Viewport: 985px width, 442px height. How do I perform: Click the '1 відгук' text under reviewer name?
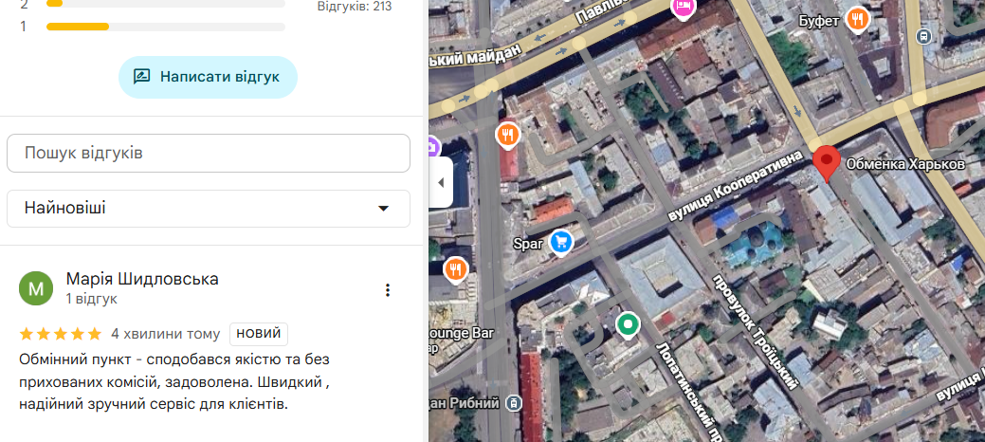point(92,300)
